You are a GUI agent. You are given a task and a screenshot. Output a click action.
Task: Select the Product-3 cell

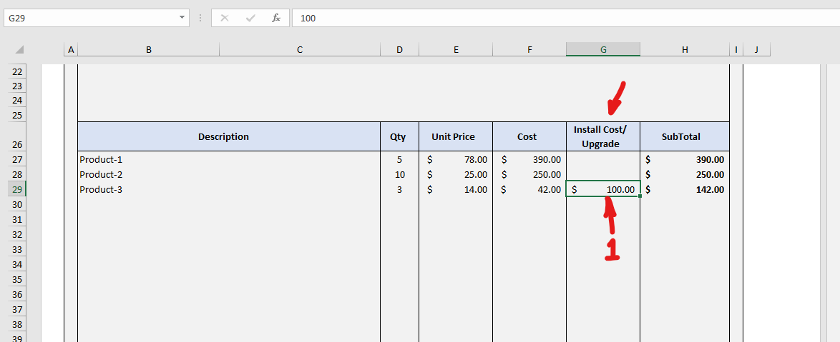coord(229,189)
